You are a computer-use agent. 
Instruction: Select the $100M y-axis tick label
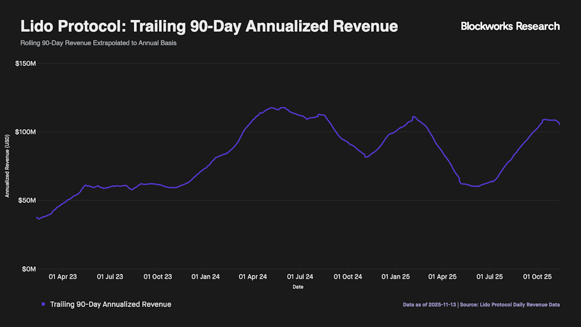click(x=26, y=132)
